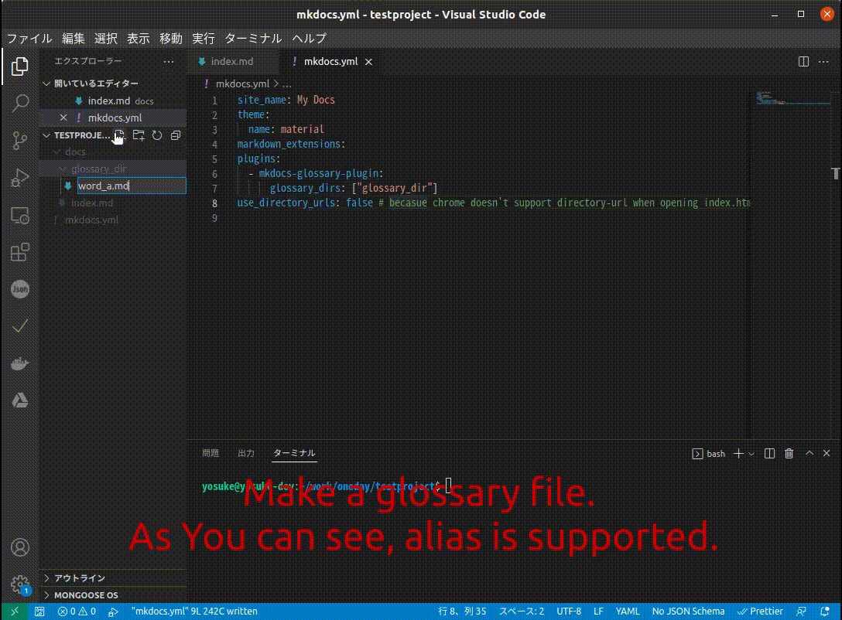
Task: Open the View menu (表示)
Action: click(138, 39)
